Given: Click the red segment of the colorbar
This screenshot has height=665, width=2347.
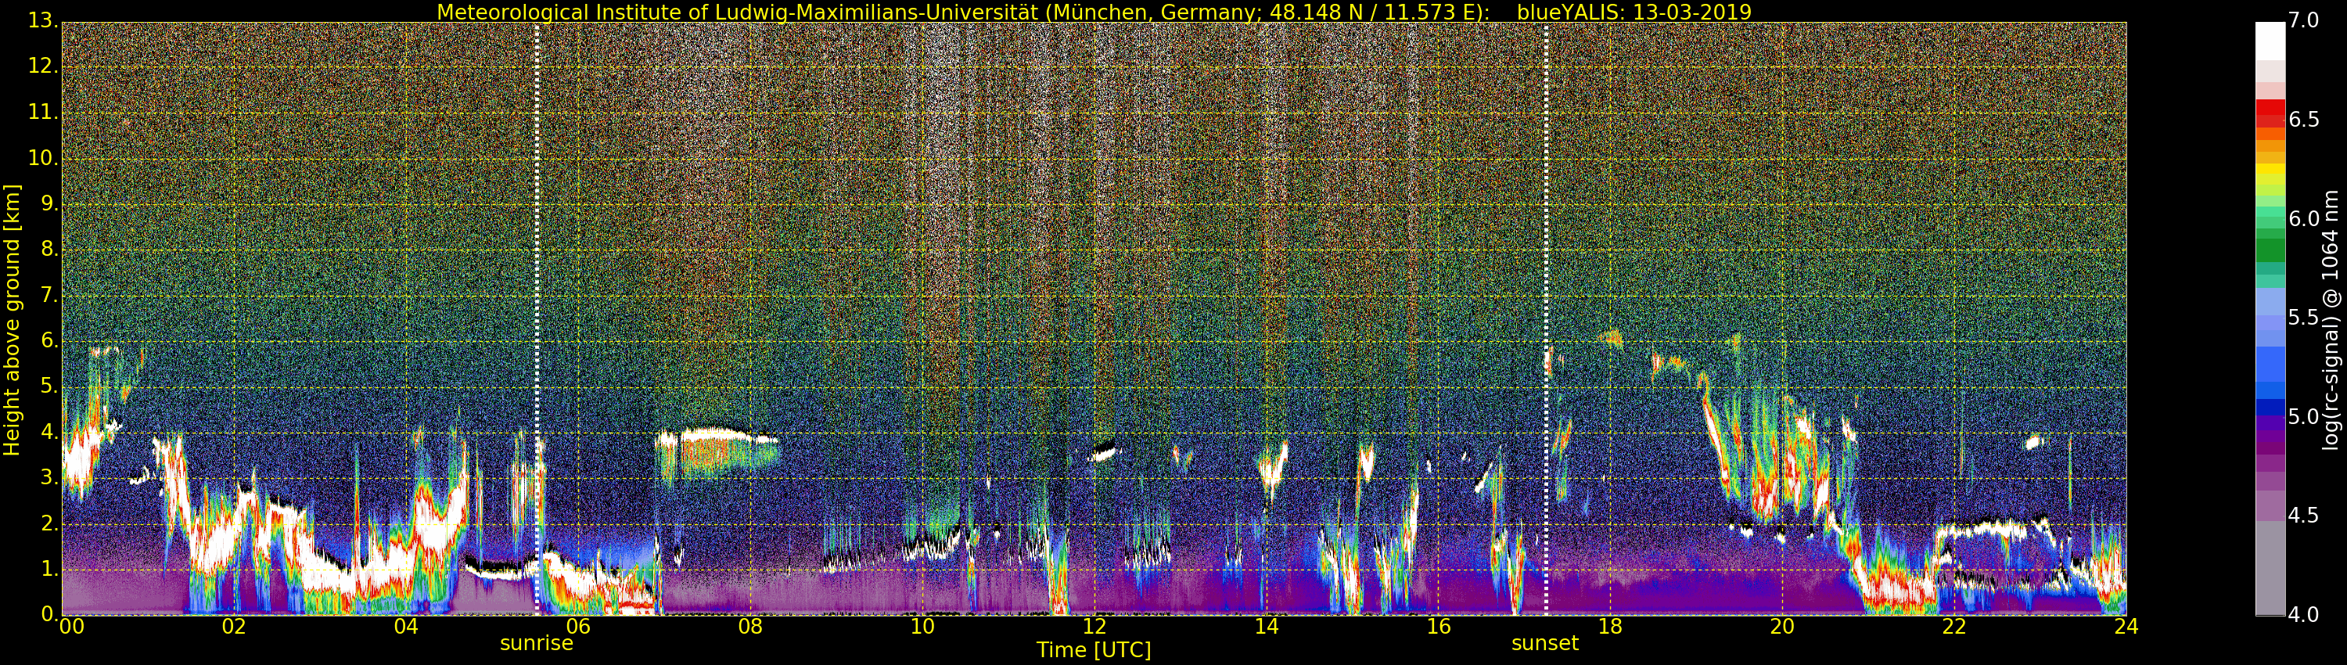Looking at the screenshot, I should coord(2270,112).
